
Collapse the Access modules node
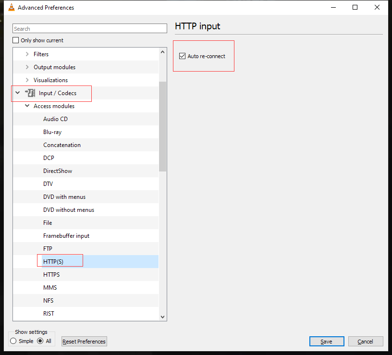tap(27, 106)
